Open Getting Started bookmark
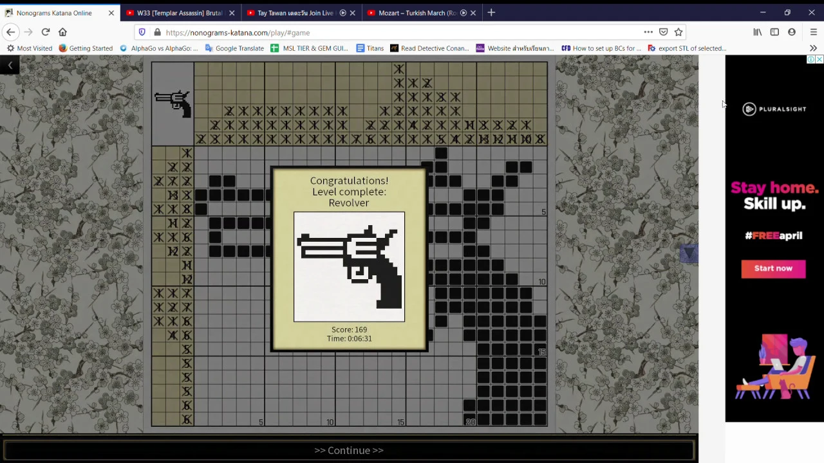 click(86, 48)
